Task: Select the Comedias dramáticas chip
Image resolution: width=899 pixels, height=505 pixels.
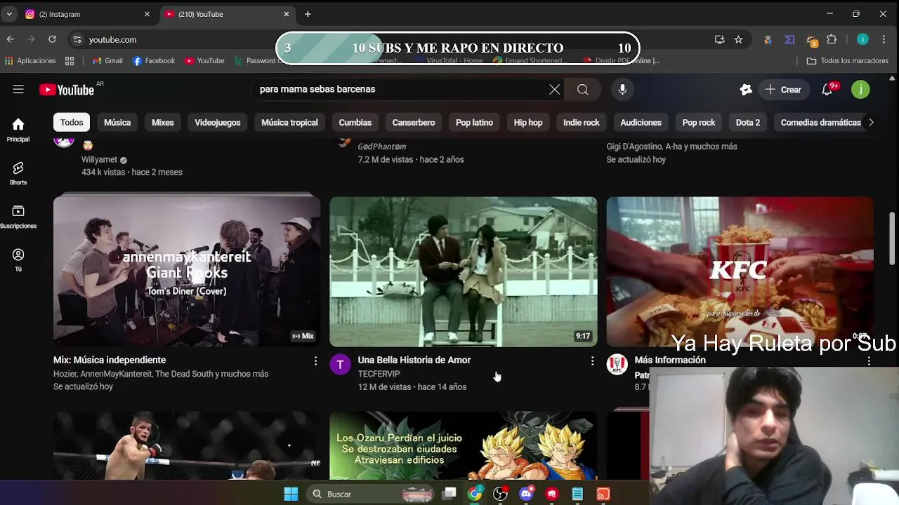Action: pos(820,122)
